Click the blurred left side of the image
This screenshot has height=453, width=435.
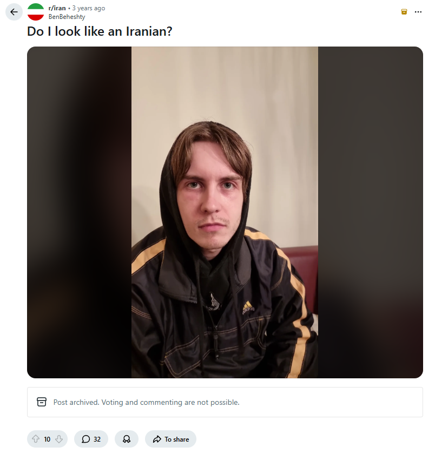tap(80, 212)
